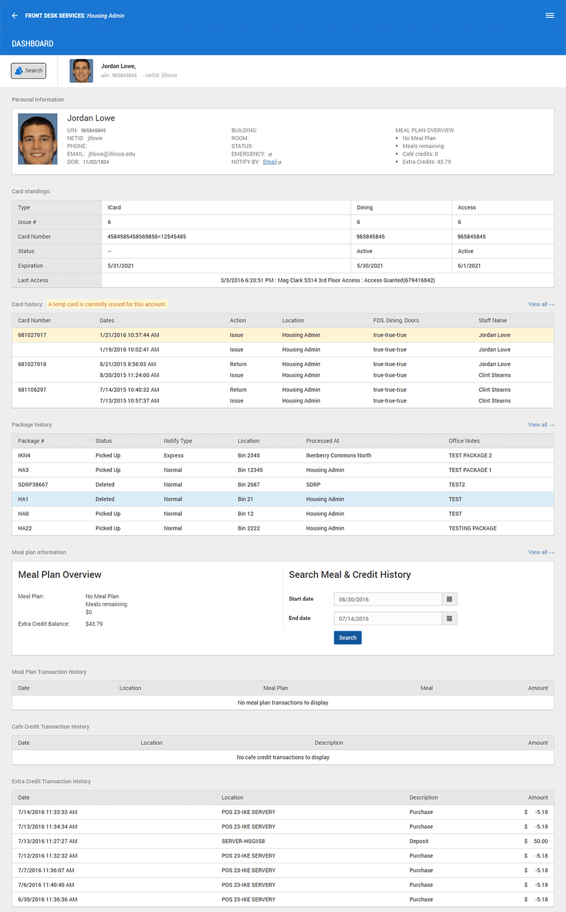Click the End date input field
Screen dimensions: 566x912
pos(387,619)
